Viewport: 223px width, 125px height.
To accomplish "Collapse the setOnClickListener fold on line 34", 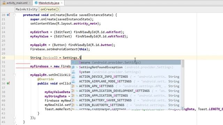I will tap(14, 75).
